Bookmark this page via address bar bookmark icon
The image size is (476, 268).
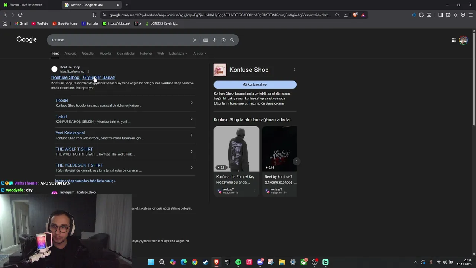click(x=94, y=15)
